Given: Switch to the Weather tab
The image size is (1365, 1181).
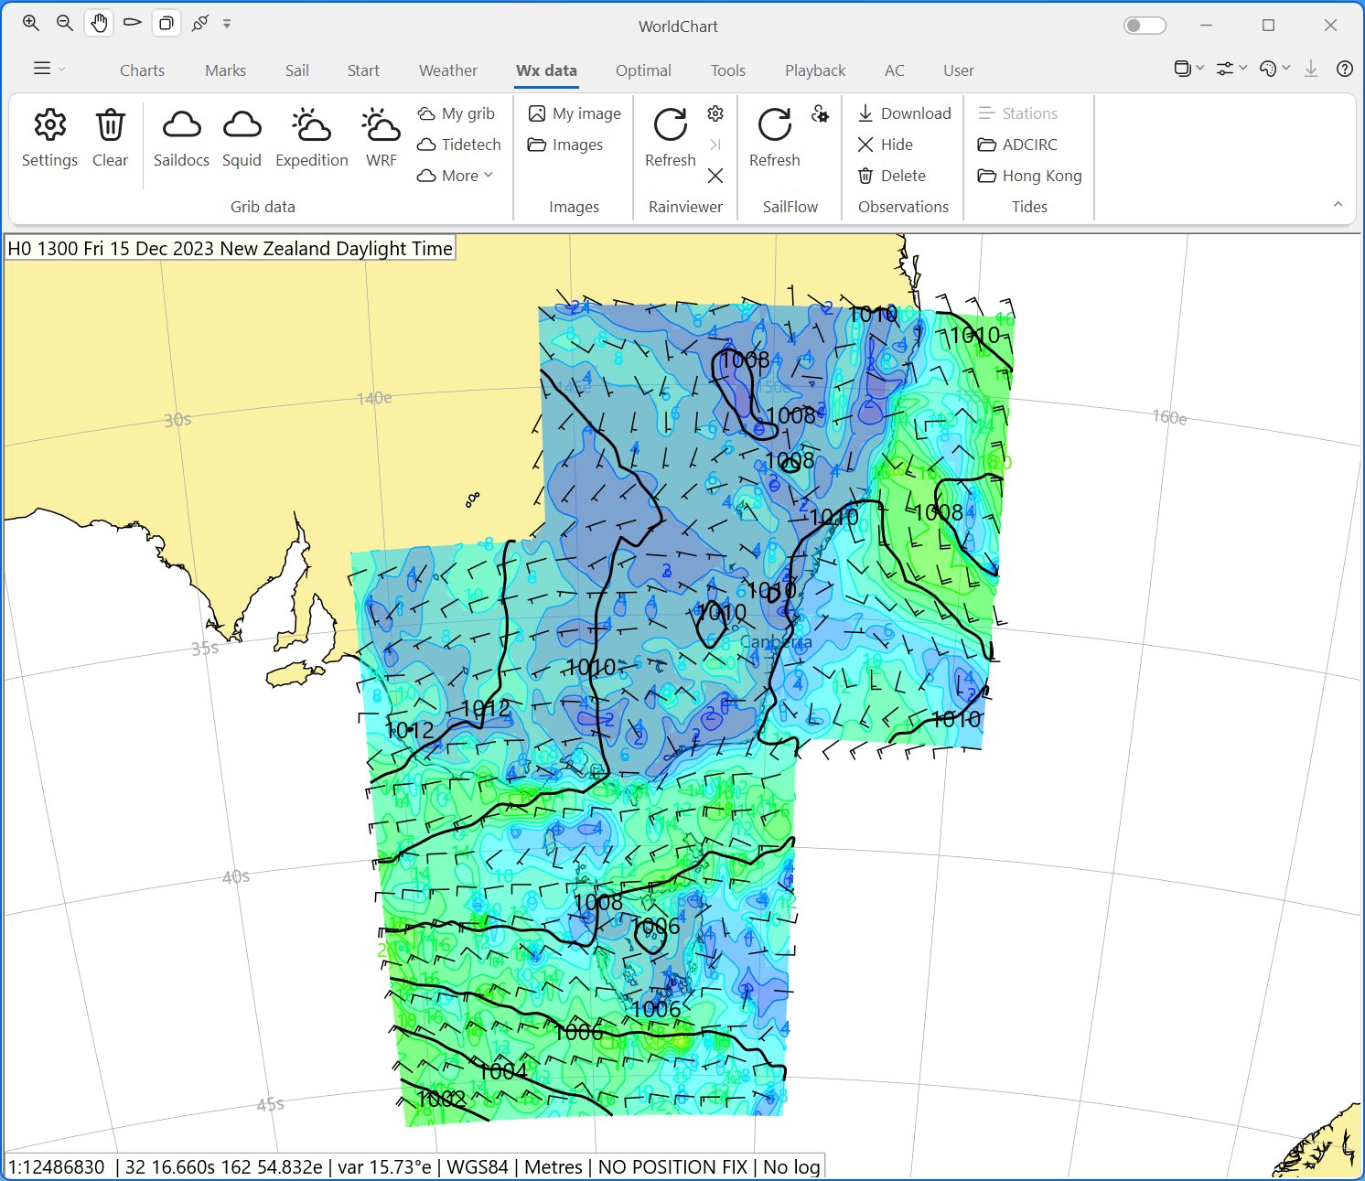Looking at the screenshot, I should click(448, 70).
